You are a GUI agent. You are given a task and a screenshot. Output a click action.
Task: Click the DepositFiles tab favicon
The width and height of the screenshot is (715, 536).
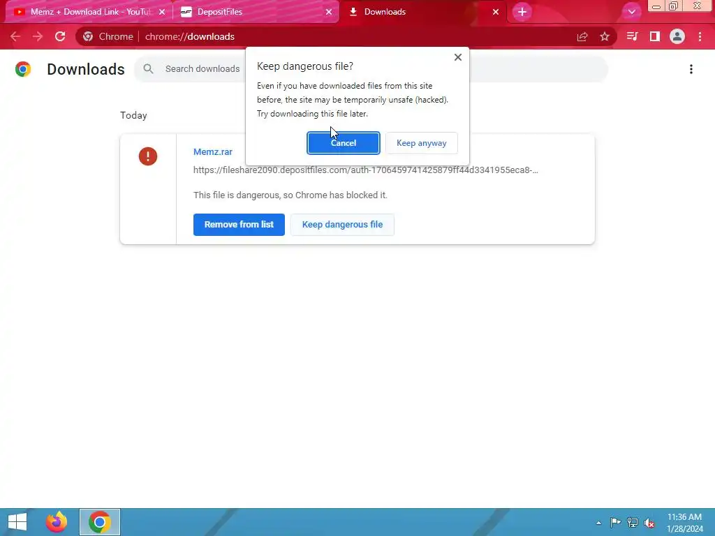pyautogui.click(x=186, y=12)
